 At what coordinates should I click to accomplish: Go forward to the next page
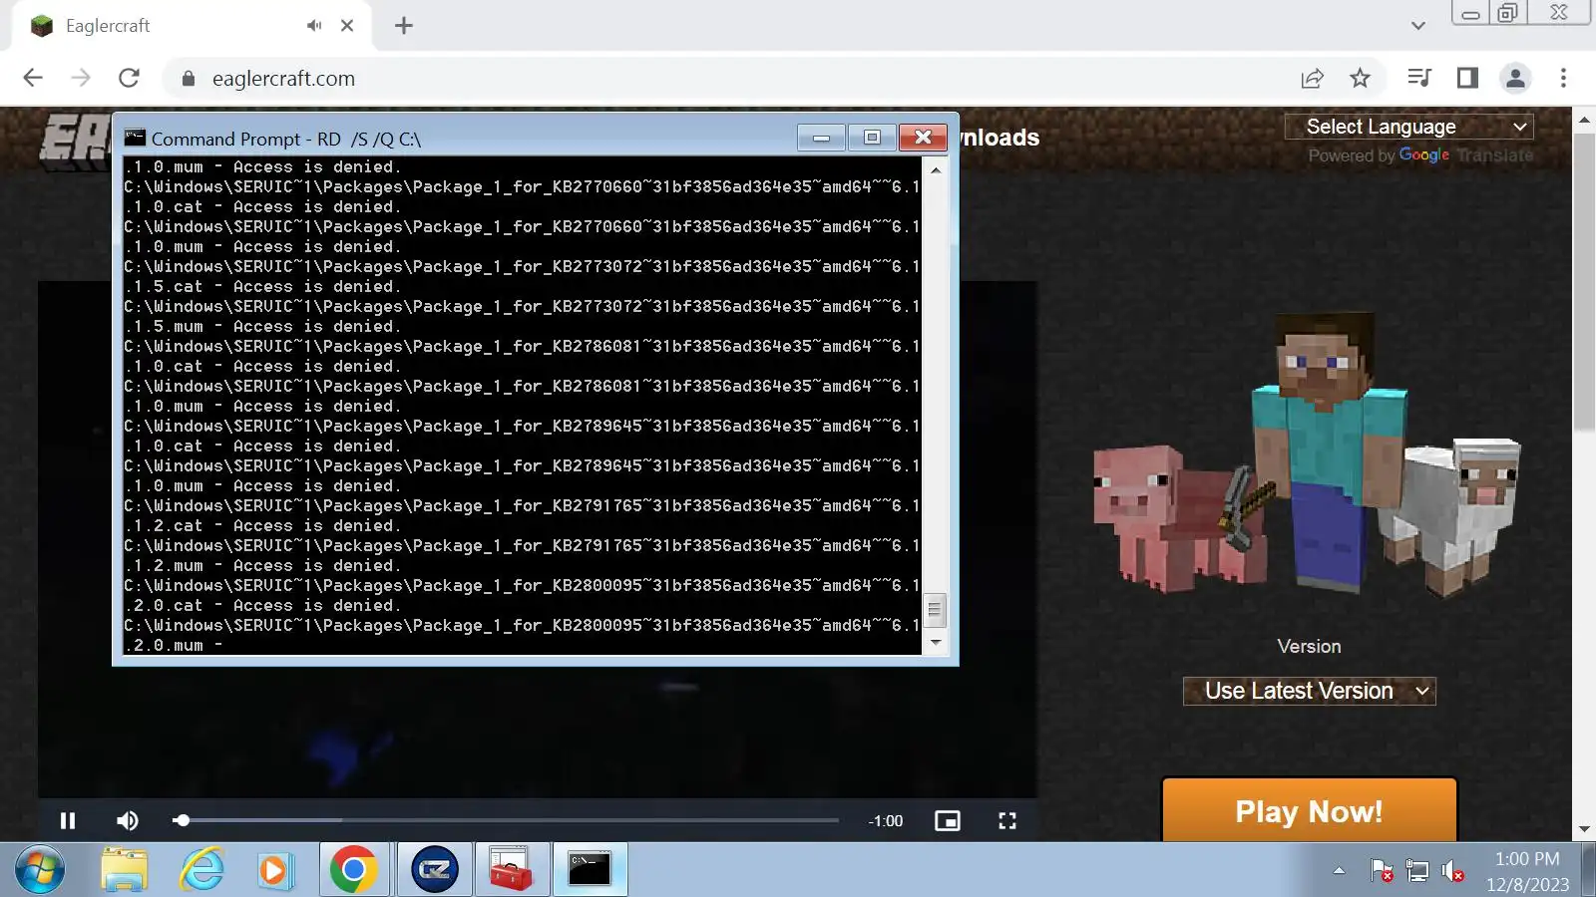[81, 78]
